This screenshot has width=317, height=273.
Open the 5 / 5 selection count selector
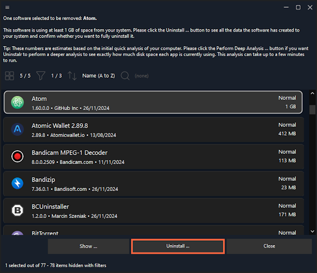(x=25, y=76)
